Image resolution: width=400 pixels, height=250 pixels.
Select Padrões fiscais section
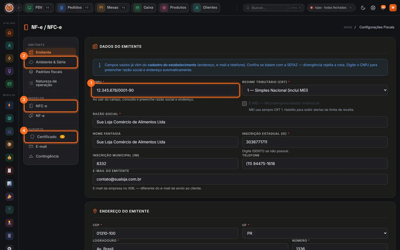point(51,72)
